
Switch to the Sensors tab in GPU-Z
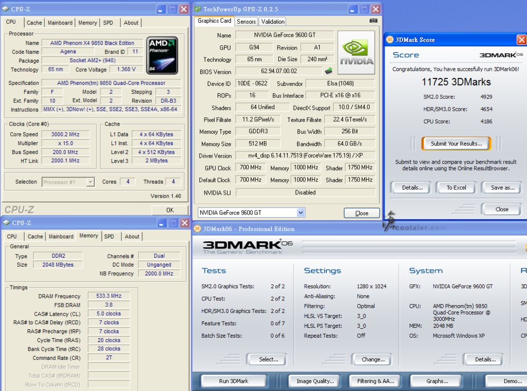click(246, 22)
